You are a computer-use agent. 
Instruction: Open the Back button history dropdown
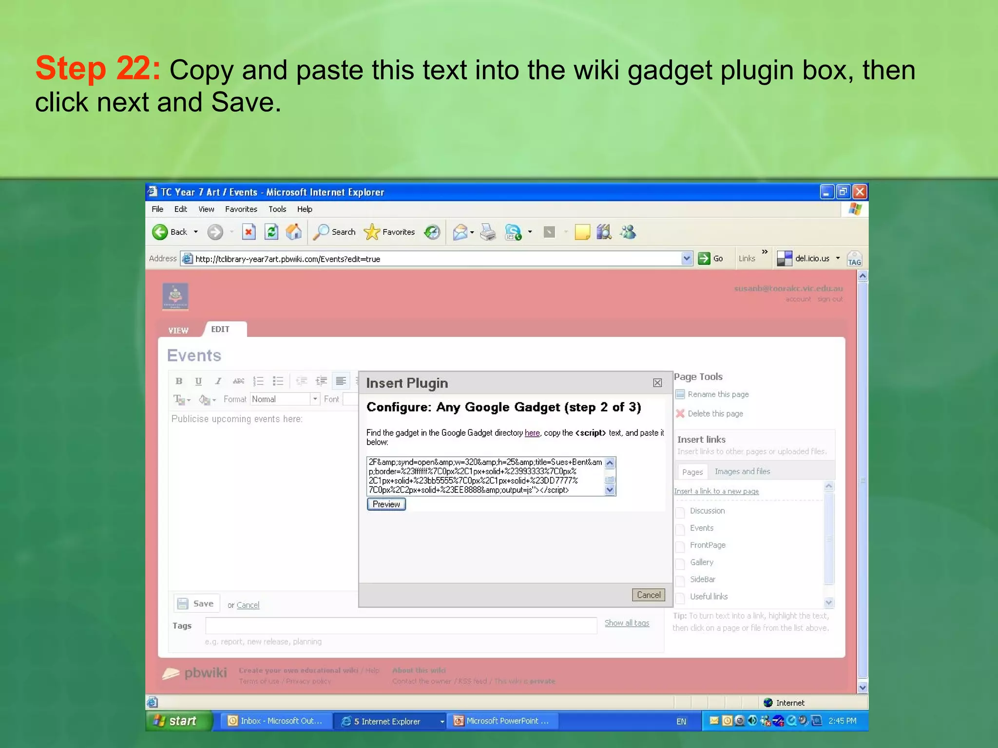click(196, 232)
